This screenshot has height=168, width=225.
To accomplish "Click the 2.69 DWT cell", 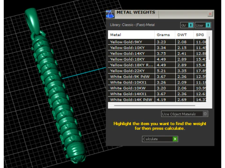I will 185,99.
